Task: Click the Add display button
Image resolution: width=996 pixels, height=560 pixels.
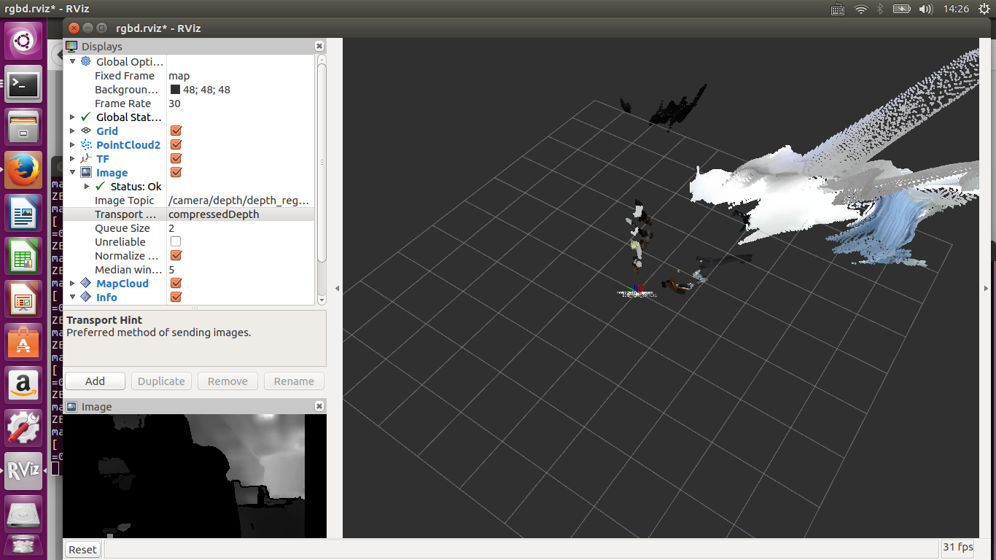Action: [x=95, y=381]
